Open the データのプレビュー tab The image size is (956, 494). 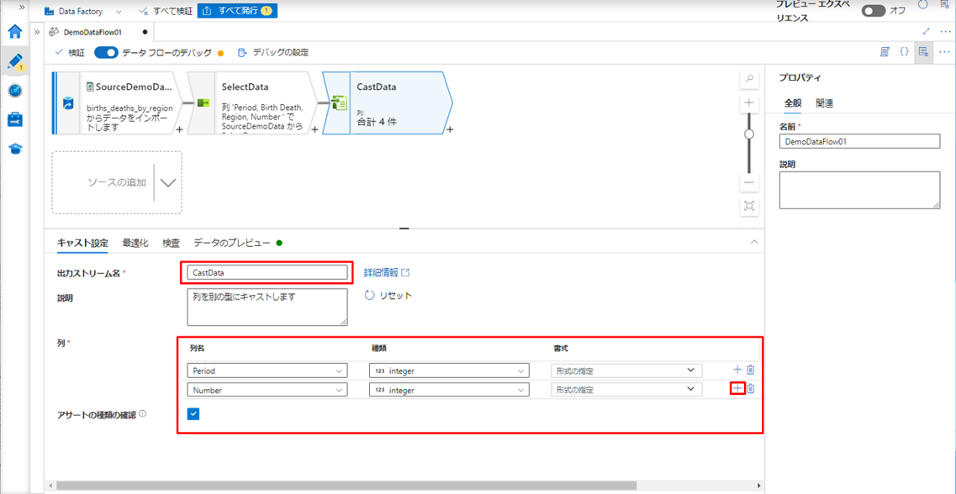pyautogui.click(x=232, y=243)
